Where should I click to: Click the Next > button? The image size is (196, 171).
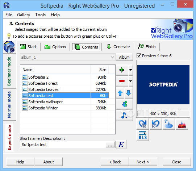click(143, 162)
